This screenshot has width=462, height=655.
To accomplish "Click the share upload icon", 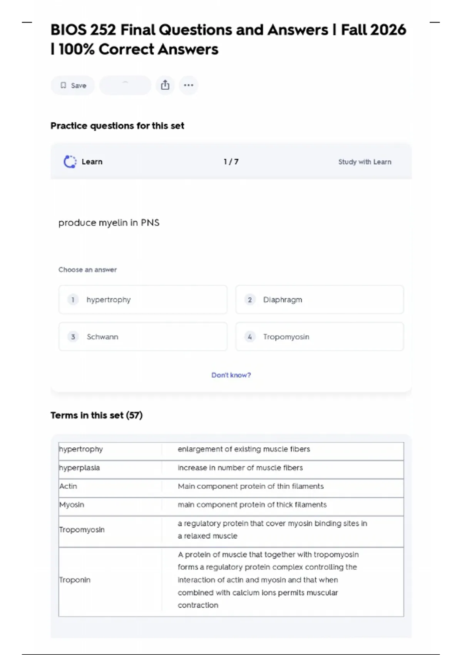I will pos(165,85).
